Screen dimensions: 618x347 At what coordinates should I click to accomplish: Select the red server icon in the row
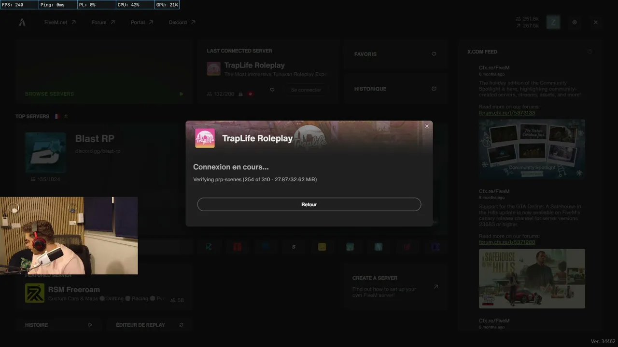coord(237,247)
